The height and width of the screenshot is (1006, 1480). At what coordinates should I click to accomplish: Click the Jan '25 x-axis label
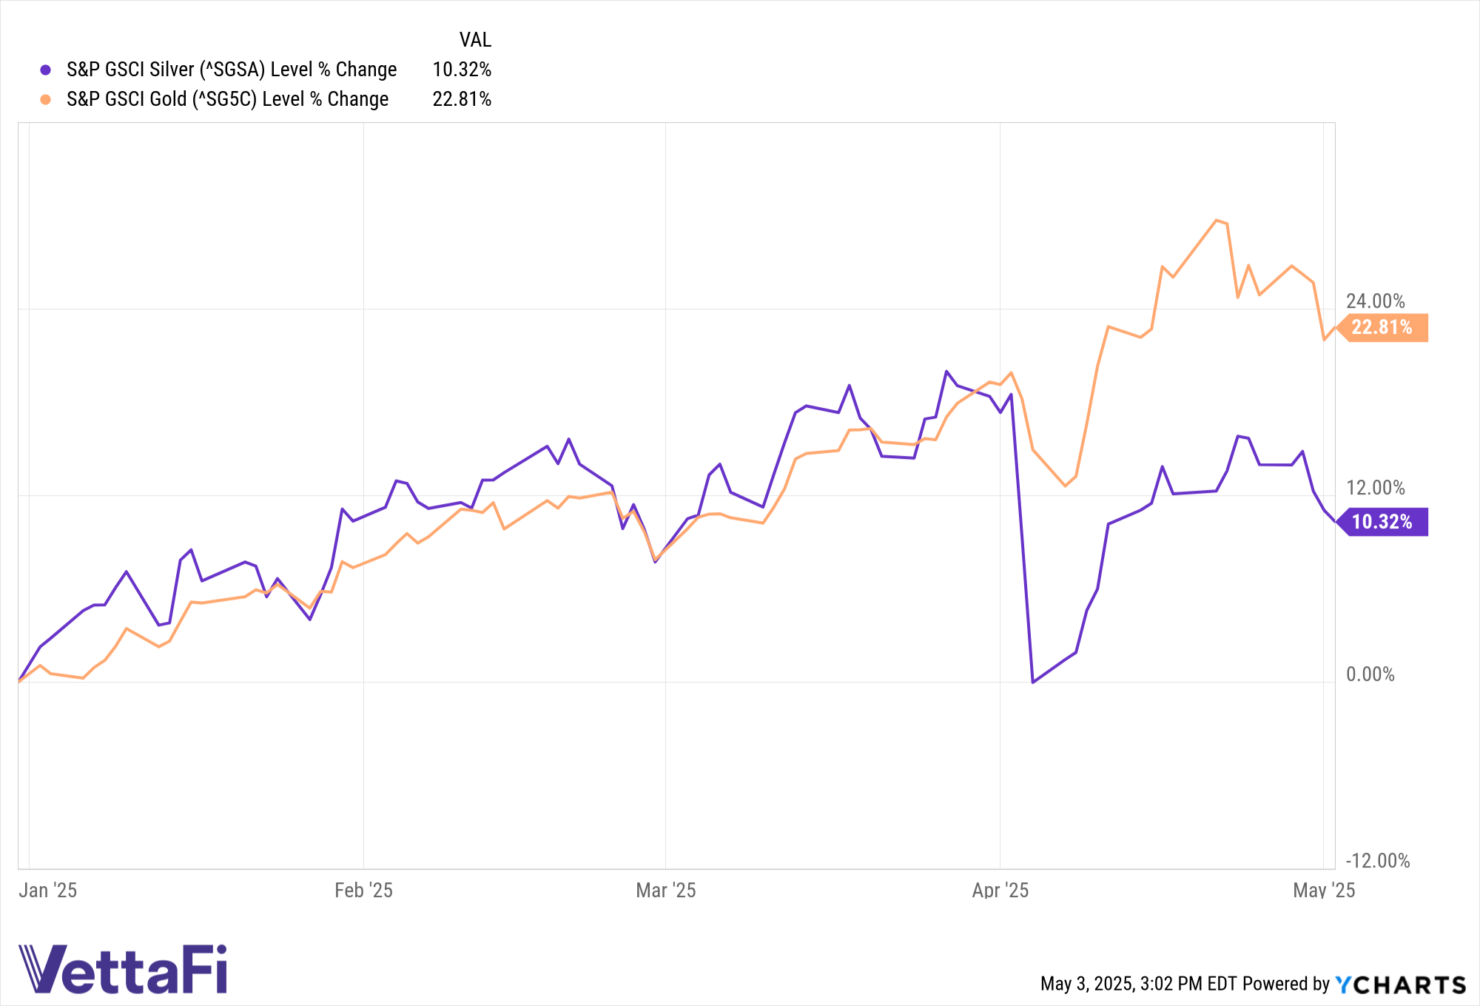pyautogui.click(x=48, y=890)
